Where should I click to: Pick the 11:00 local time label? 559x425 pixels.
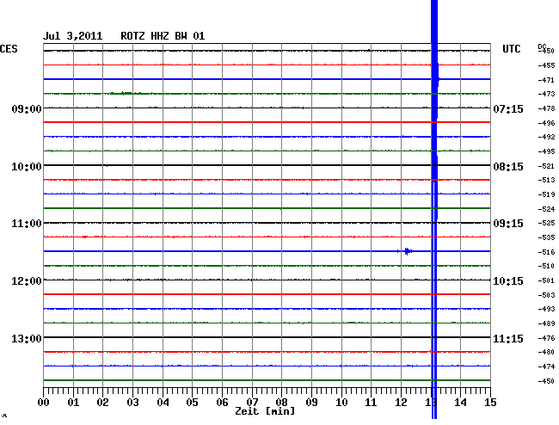pyautogui.click(x=27, y=224)
